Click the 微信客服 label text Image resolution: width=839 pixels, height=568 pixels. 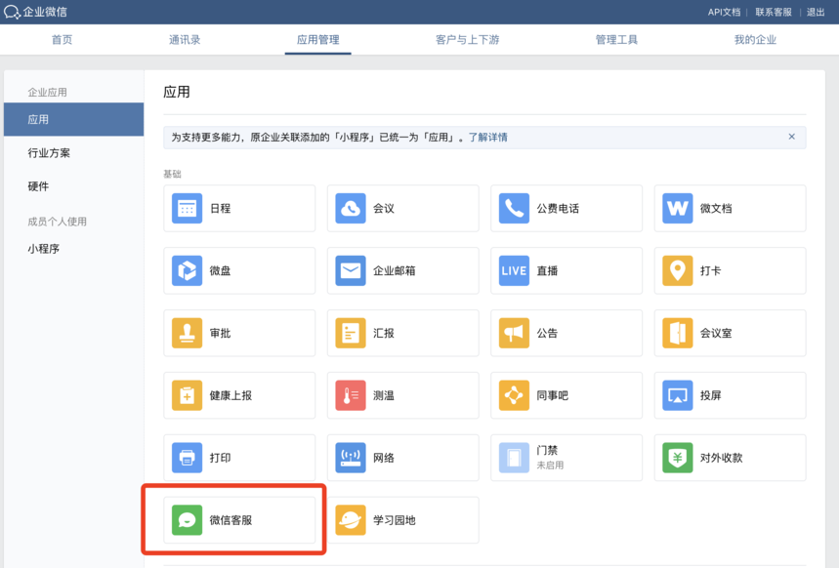(231, 520)
